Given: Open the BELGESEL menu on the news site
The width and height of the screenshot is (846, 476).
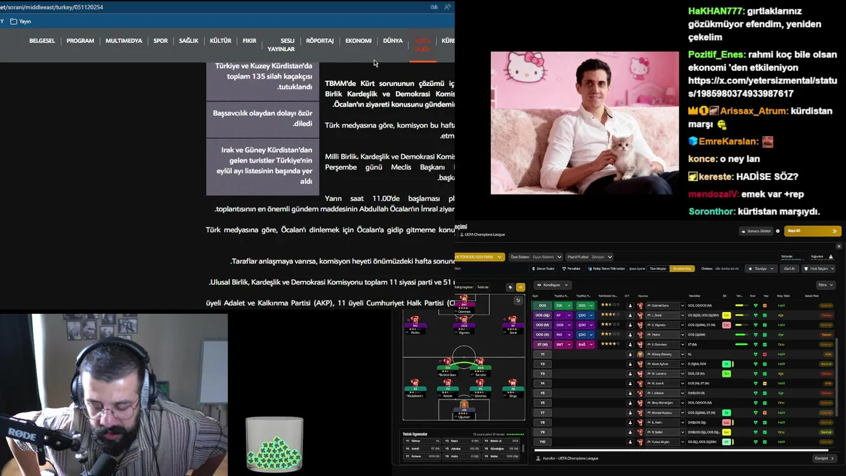Looking at the screenshot, I should pyautogui.click(x=42, y=40).
